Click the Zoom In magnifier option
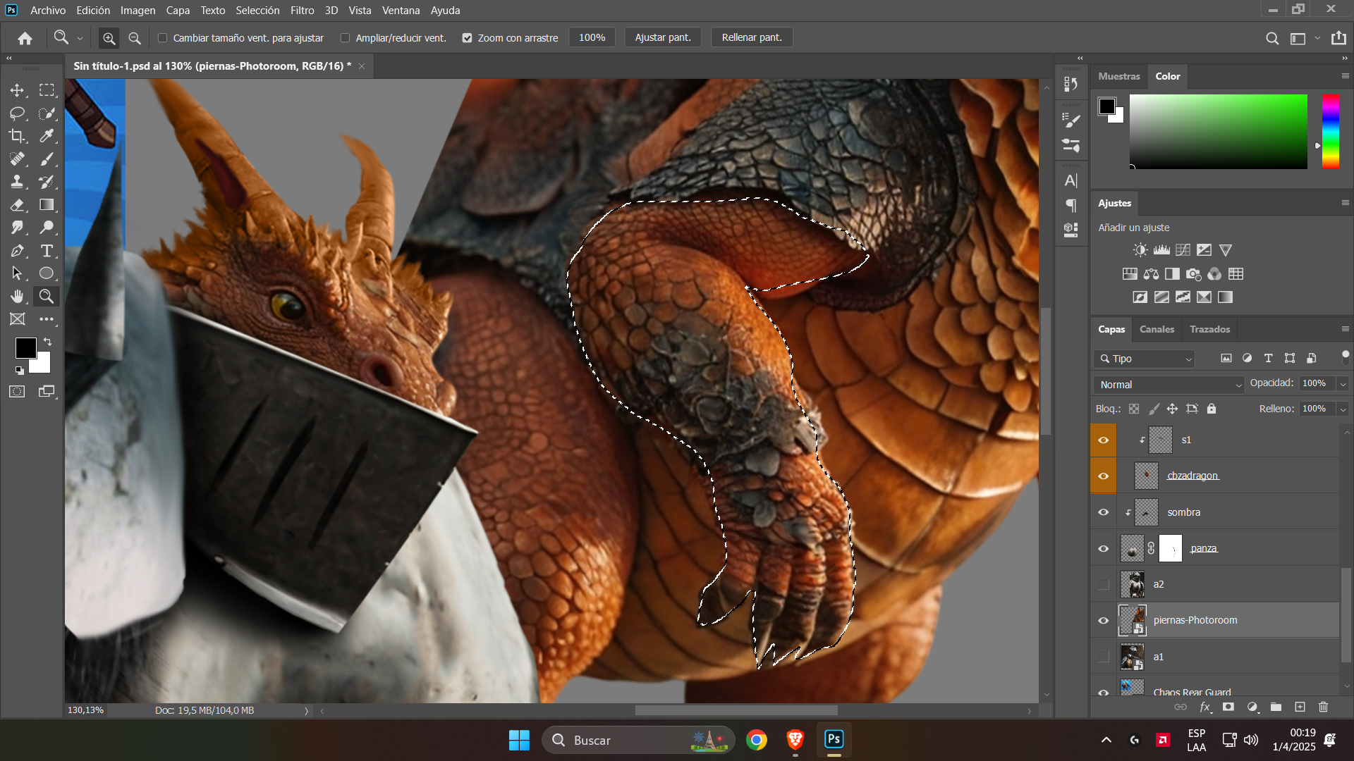The height and width of the screenshot is (761, 1354). [109, 38]
